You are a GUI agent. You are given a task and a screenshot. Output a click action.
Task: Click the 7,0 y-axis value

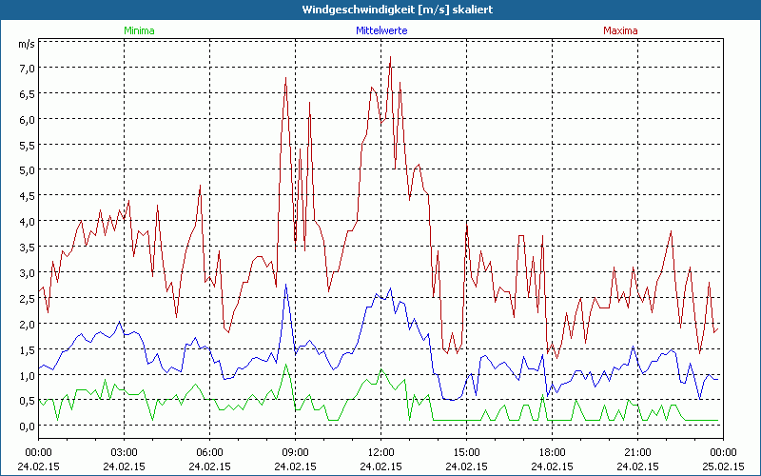25,68
